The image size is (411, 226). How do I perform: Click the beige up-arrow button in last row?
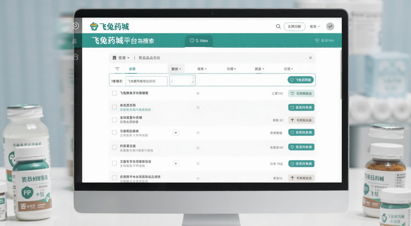point(301,178)
